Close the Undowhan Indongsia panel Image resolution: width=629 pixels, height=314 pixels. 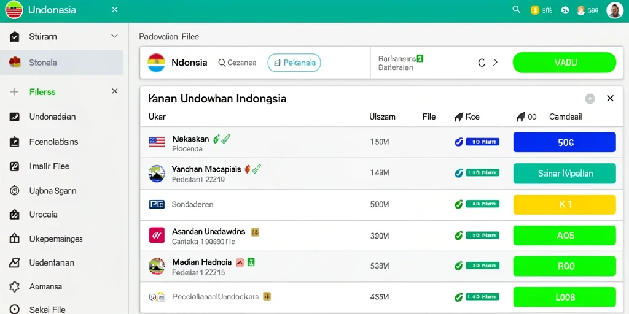click(610, 98)
